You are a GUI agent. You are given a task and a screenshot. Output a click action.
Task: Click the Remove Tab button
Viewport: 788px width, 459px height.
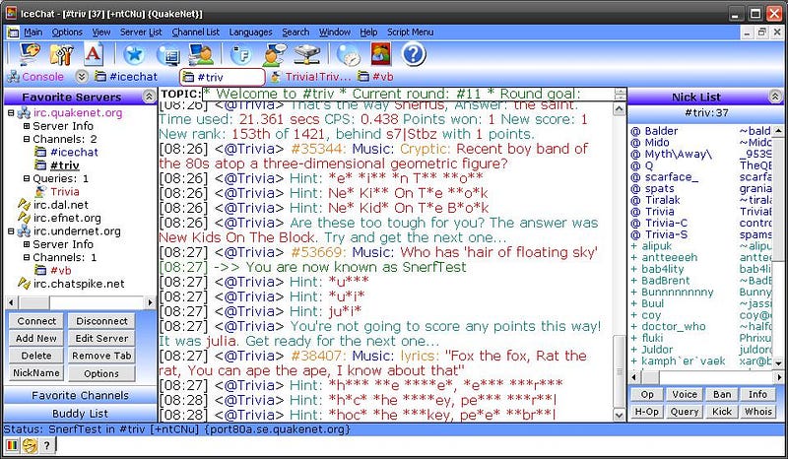coord(101,356)
